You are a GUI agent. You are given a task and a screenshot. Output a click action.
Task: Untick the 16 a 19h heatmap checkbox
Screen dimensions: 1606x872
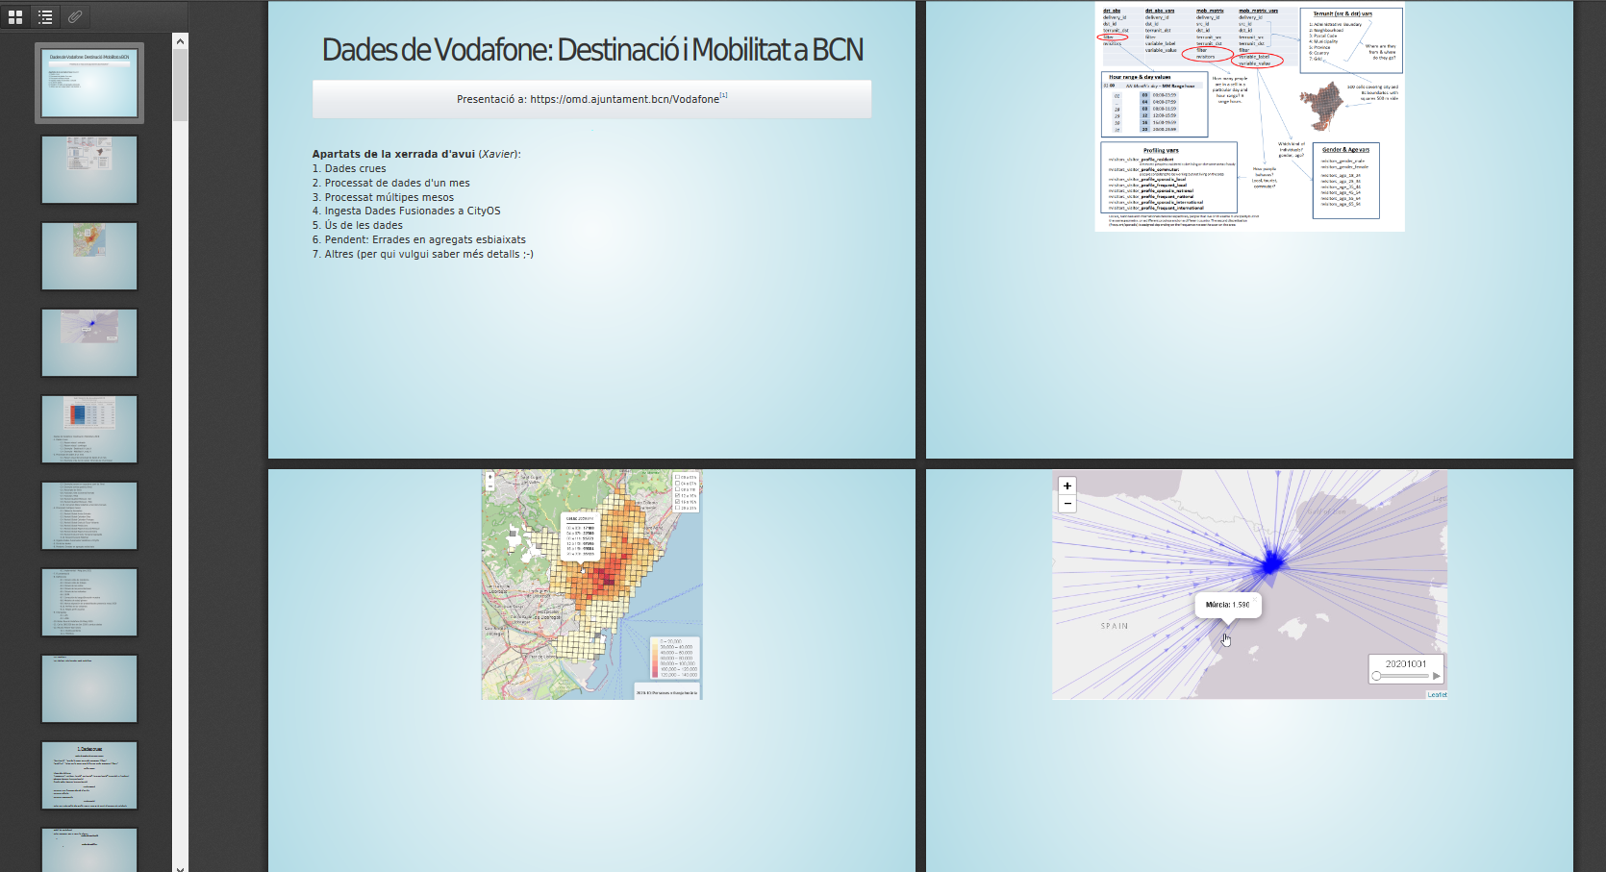tap(678, 502)
